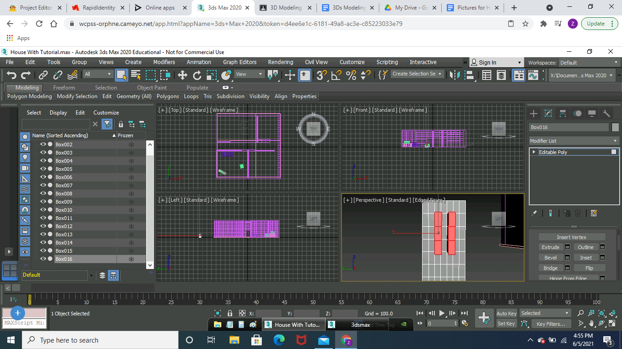This screenshot has width=622, height=349.
Task: Switch to the Freeform ribbon tab
Action: [x=64, y=88]
